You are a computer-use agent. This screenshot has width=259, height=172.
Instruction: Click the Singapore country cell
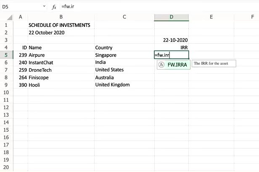pyautogui.click(x=124, y=55)
